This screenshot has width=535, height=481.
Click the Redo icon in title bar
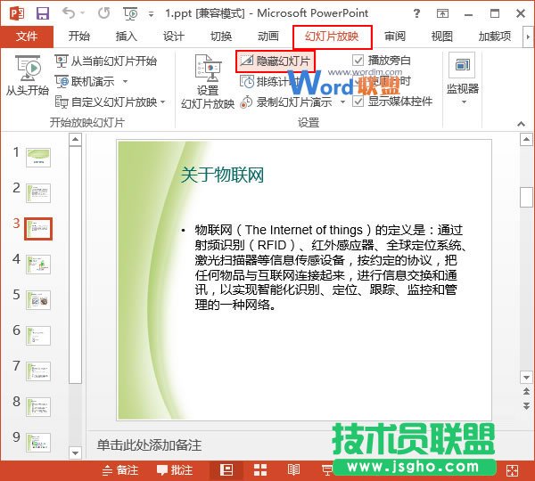pos(103,13)
